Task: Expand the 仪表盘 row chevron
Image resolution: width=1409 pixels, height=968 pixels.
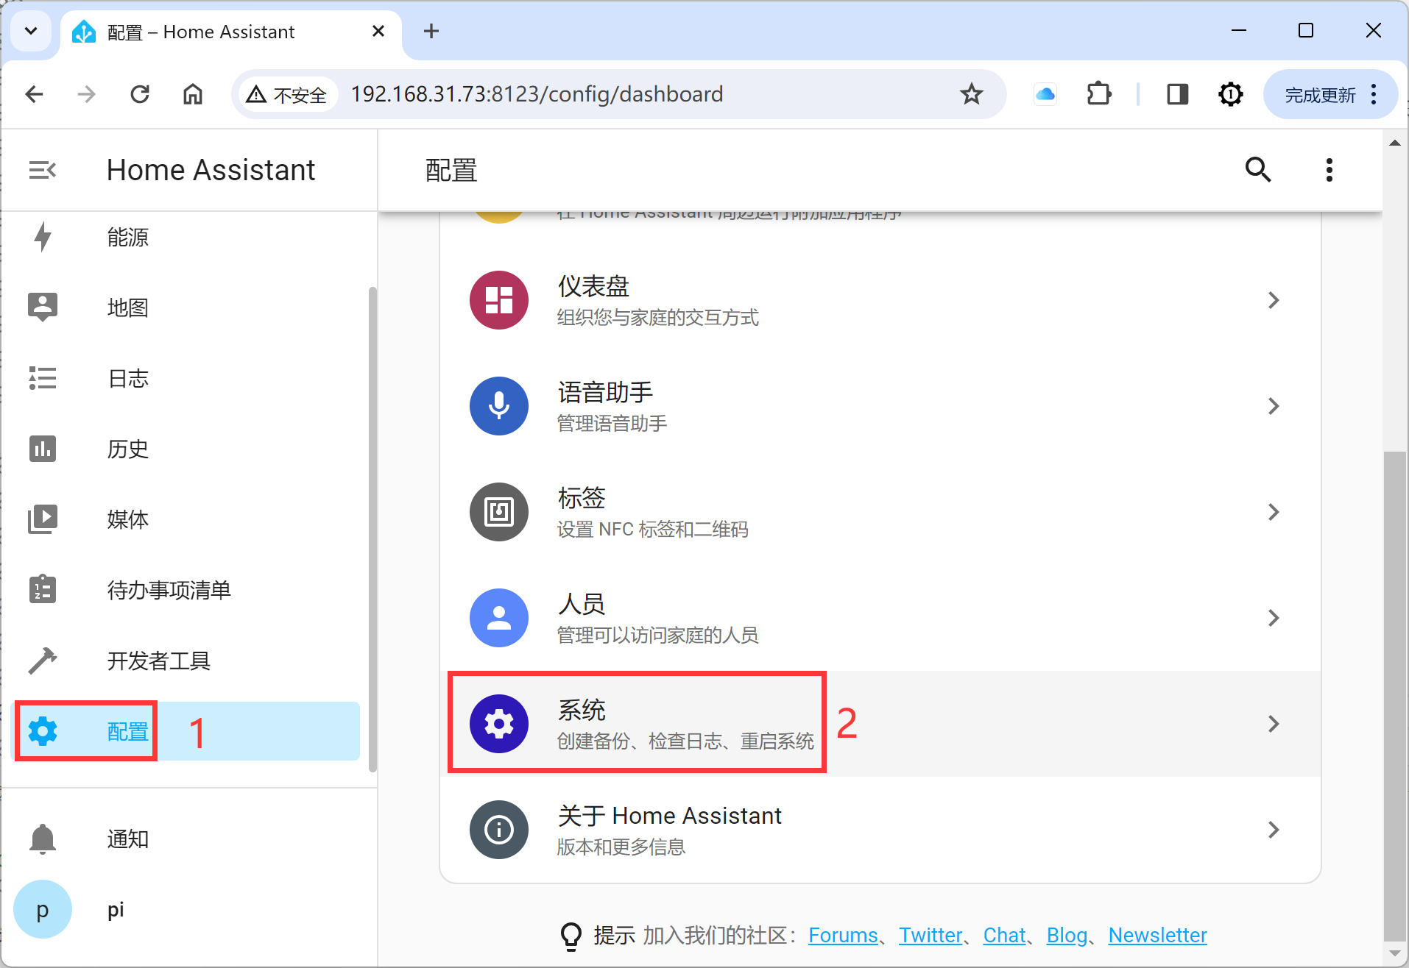Action: [1274, 300]
